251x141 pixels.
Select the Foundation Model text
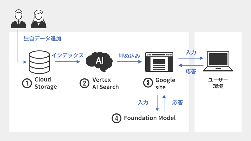tap(150, 118)
